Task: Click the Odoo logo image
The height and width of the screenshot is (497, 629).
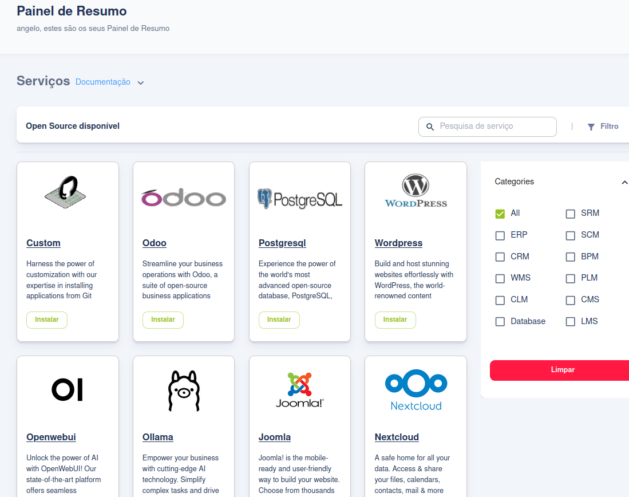Action: point(184,197)
